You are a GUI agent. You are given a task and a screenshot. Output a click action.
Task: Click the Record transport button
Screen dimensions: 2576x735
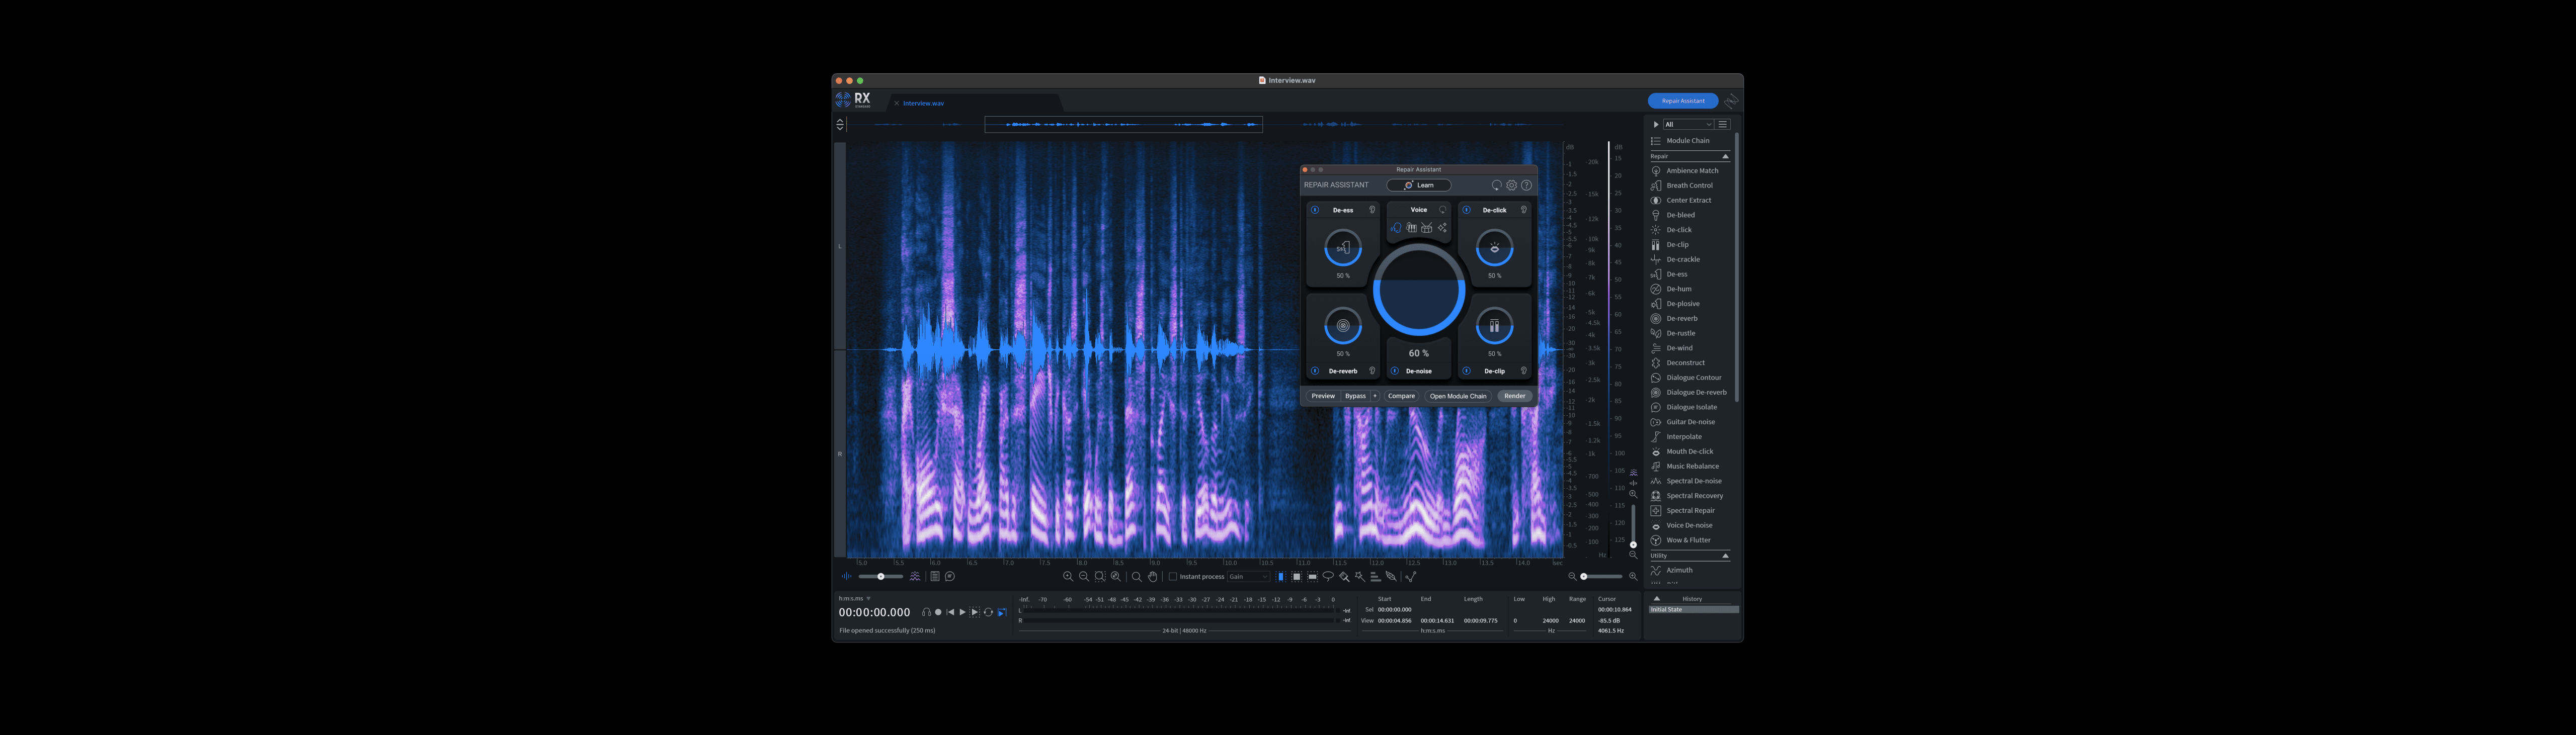(x=938, y=612)
